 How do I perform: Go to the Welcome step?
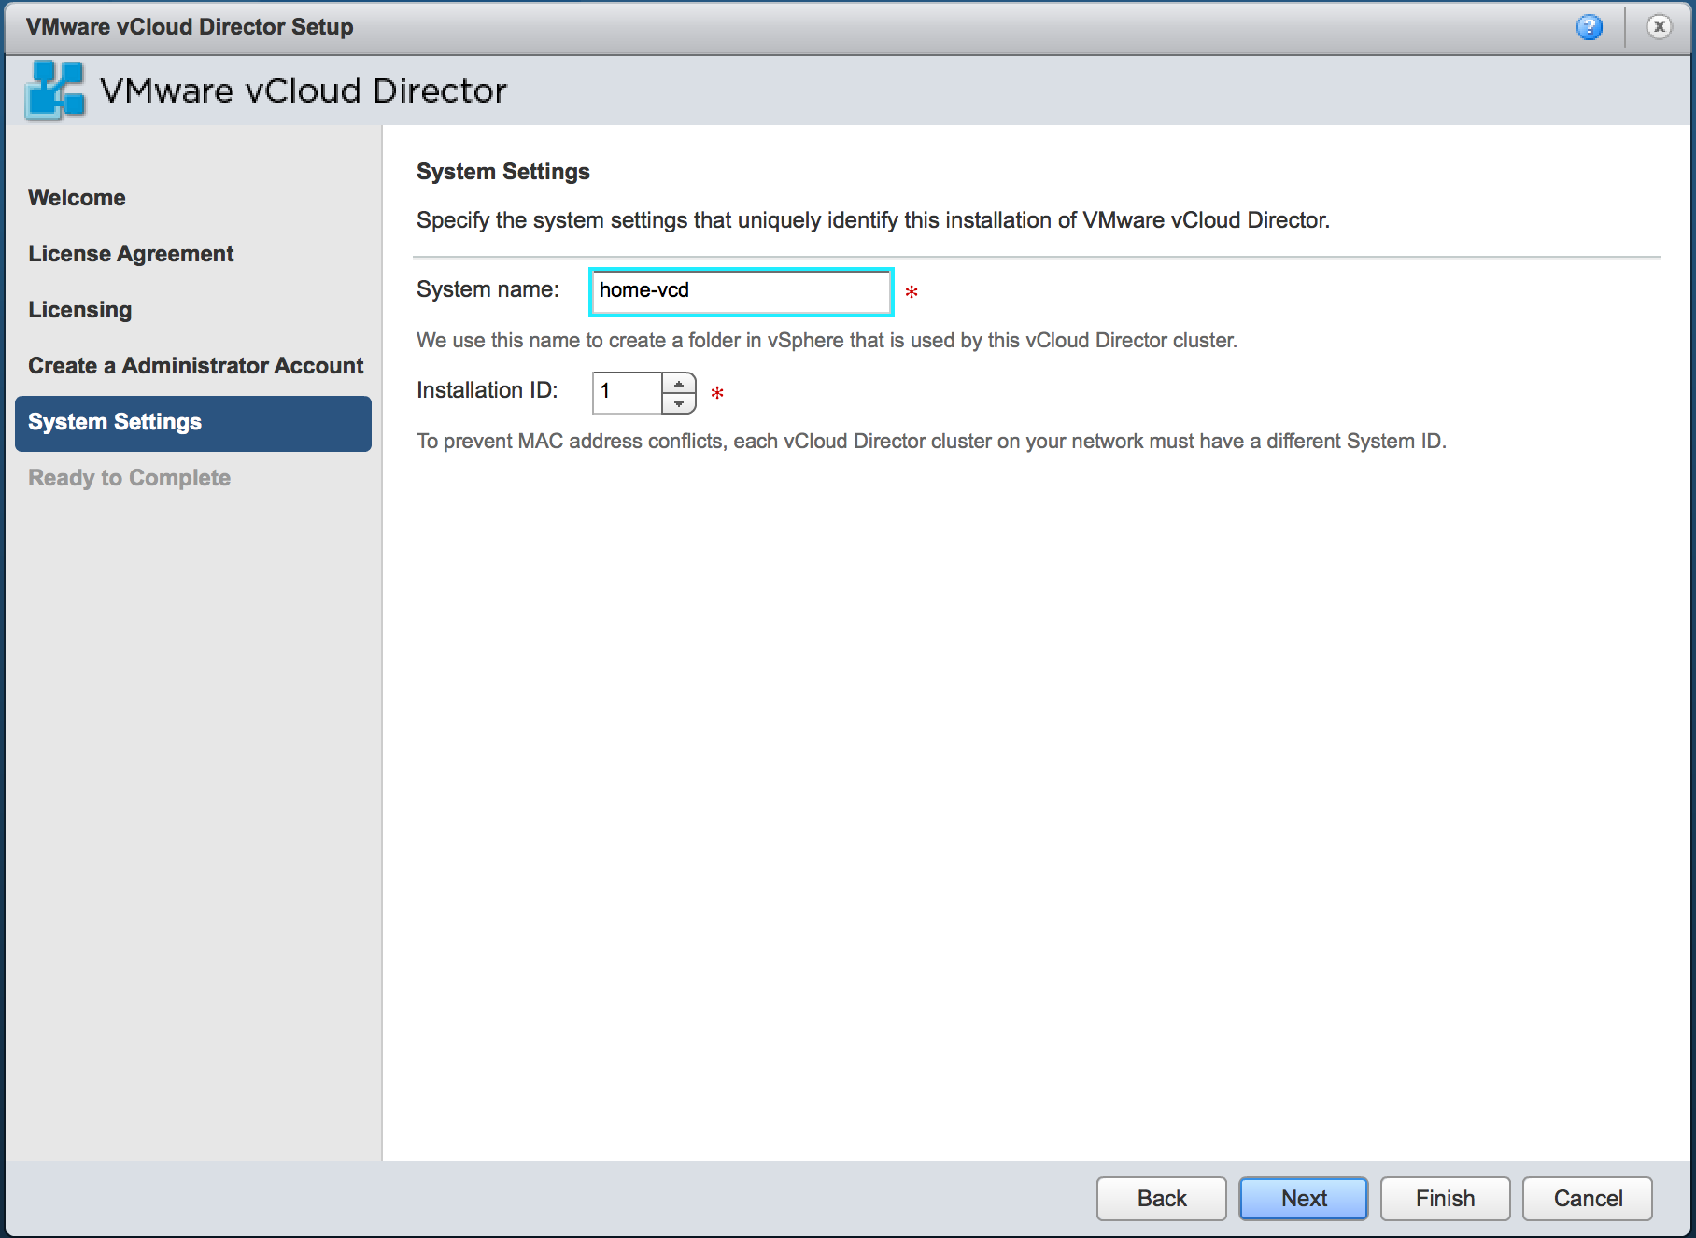coord(77,198)
